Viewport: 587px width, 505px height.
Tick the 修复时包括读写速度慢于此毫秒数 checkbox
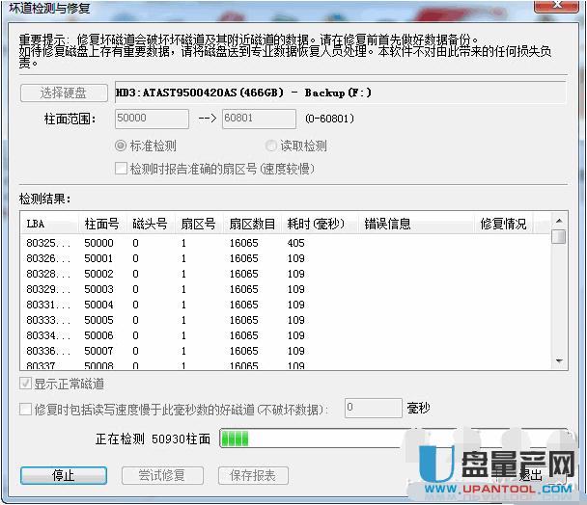[x=27, y=409]
